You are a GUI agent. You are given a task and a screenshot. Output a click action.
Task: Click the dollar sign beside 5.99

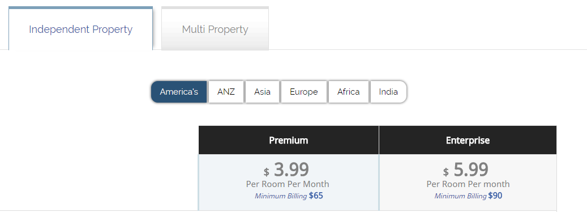[x=446, y=172]
